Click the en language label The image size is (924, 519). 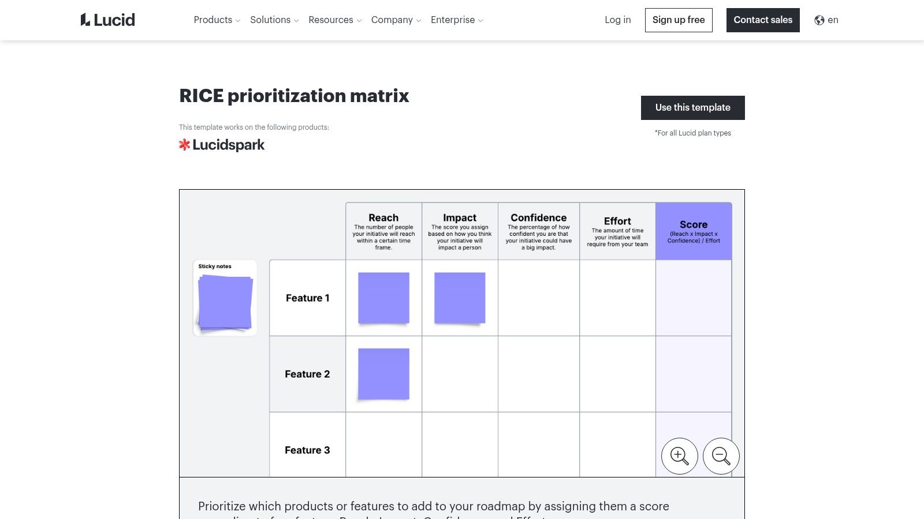tap(833, 20)
